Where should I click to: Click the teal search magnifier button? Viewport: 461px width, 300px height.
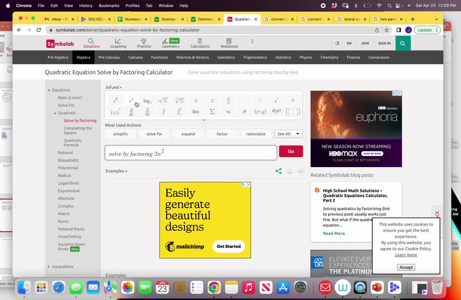point(402,43)
